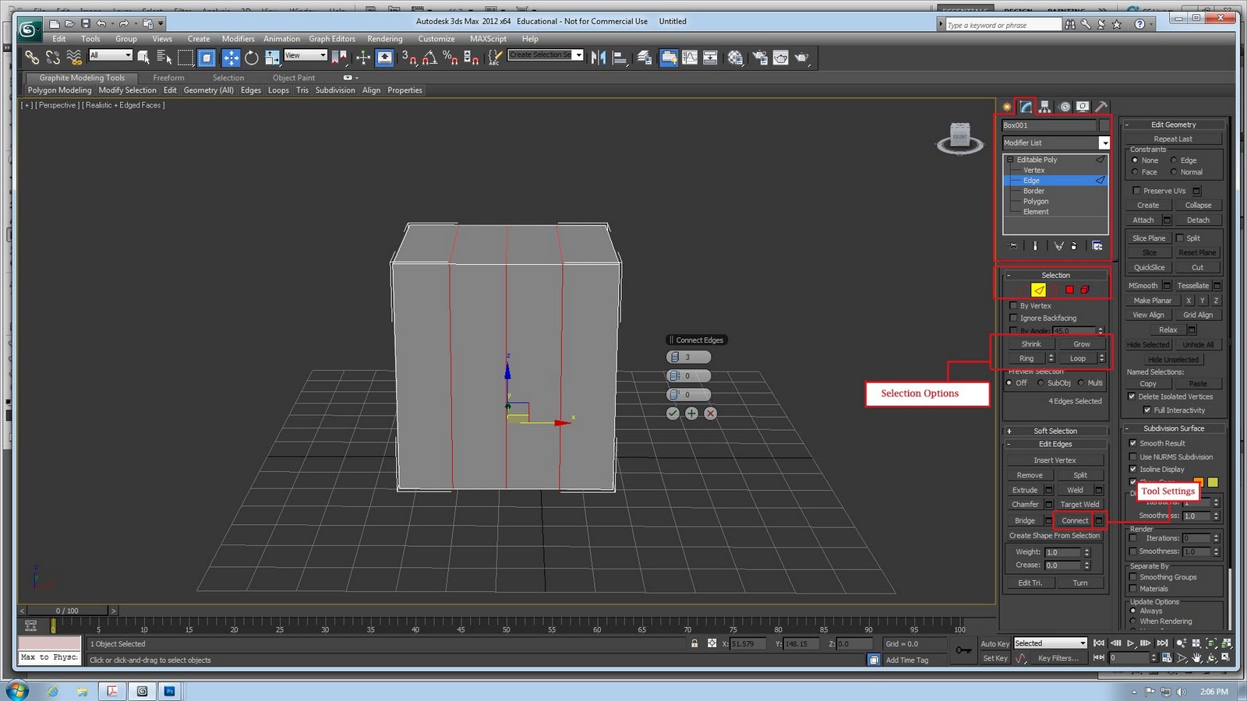This screenshot has height=701, width=1247.
Task: Toggle Smooth Result checkbox
Action: point(1133,443)
